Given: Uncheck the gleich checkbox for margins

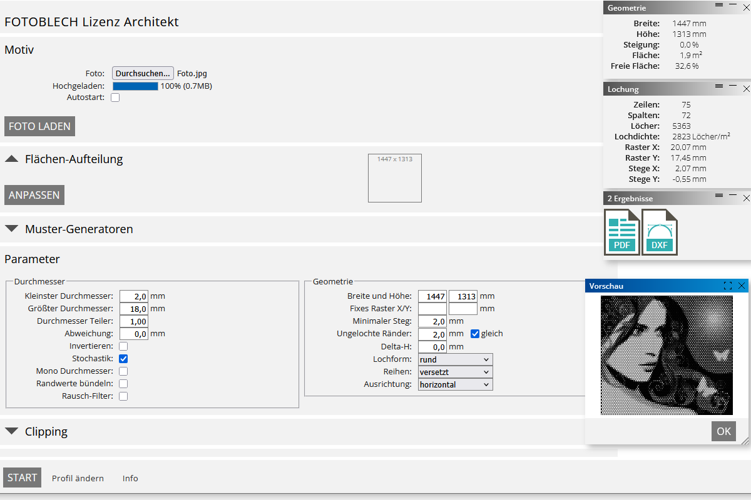Looking at the screenshot, I should pyautogui.click(x=475, y=334).
